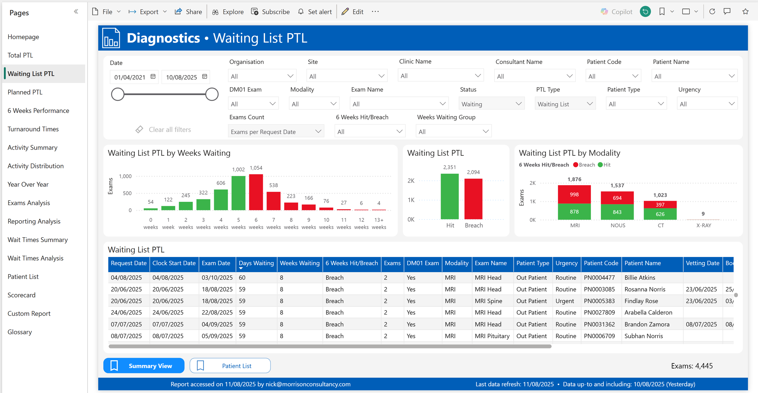This screenshot has width=758, height=393.
Task: Open the bookmarks icon in toolbar
Action: tap(662, 12)
